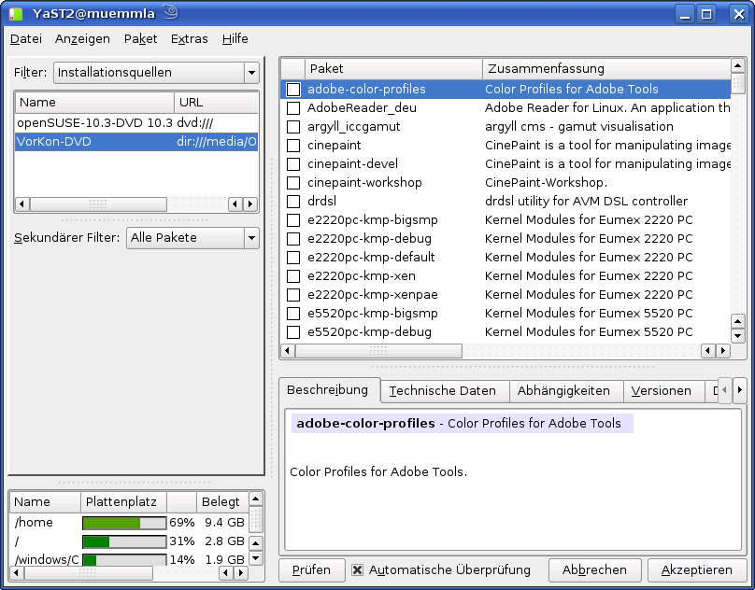This screenshot has width=755, height=590.
Task: Switch to Technische Daten tab
Action: click(443, 391)
